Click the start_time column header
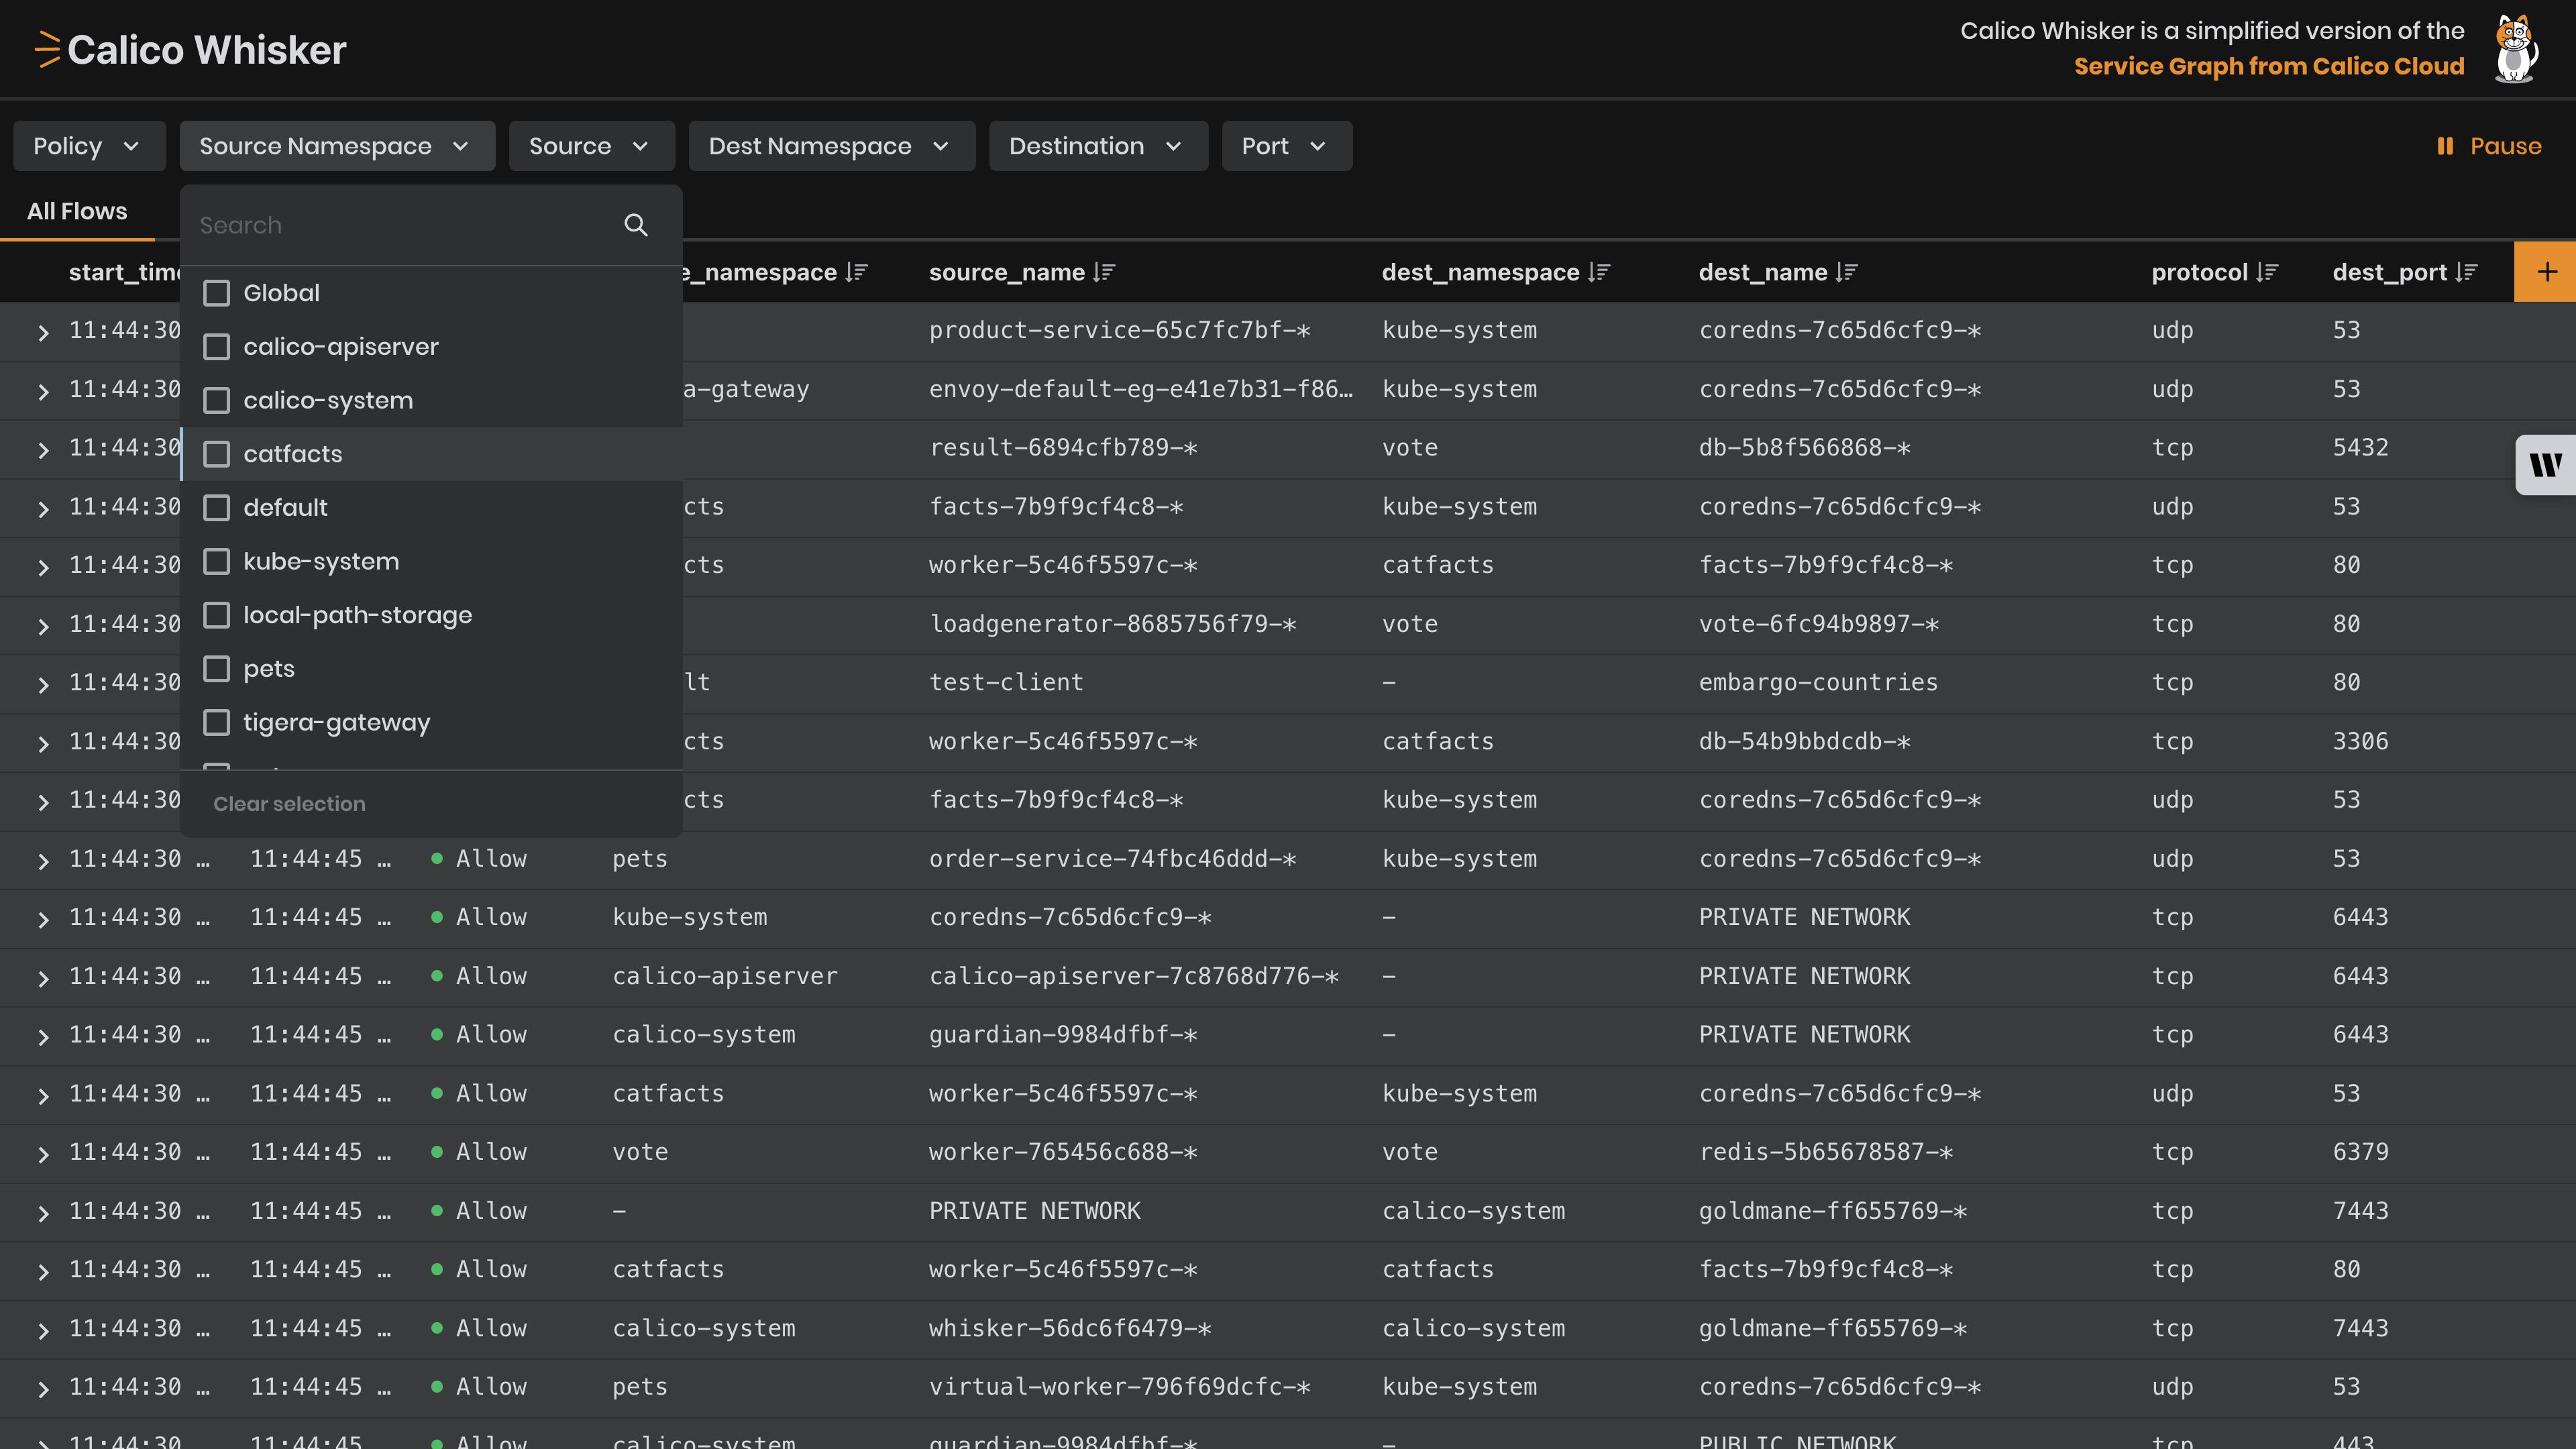Image resolution: width=2576 pixels, height=1449 pixels. (x=124, y=272)
